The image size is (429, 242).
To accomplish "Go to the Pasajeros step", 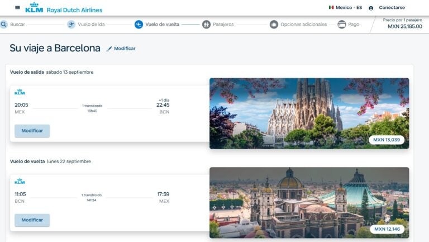I will (x=223, y=25).
